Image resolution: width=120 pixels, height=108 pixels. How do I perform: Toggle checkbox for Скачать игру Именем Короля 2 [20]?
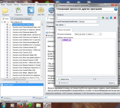point(7,60)
